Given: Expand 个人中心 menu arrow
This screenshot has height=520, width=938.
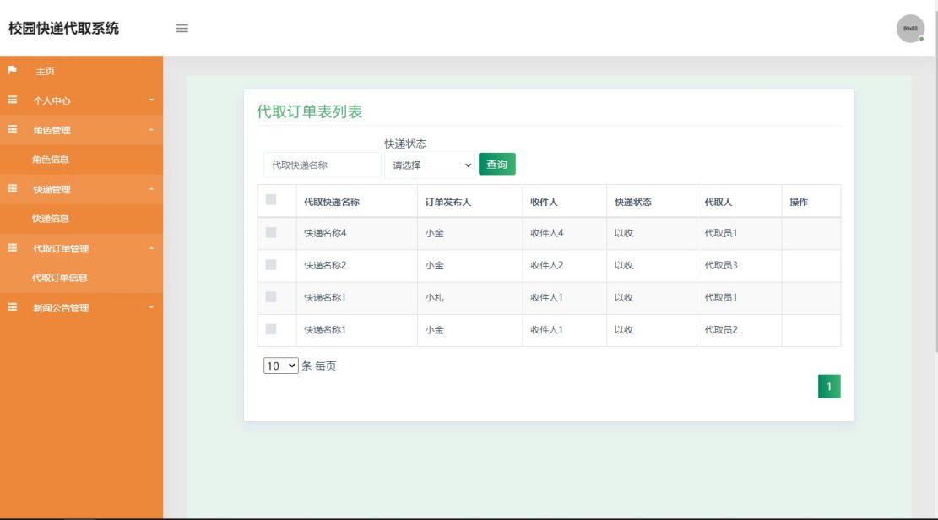Looking at the screenshot, I should point(151,100).
